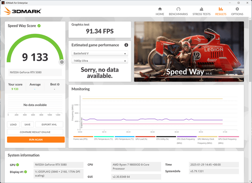252x183 pixels.
Task: Click the NVIDIA GeForce RTX 5080 score field
Action: pos(35,72)
